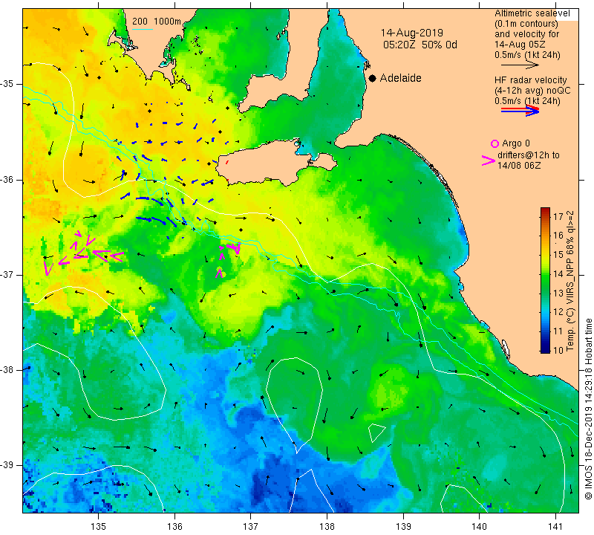This screenshot has width=594, height=535.
Task: Click the -39 latitude axis label
Action: coord(7,465)
